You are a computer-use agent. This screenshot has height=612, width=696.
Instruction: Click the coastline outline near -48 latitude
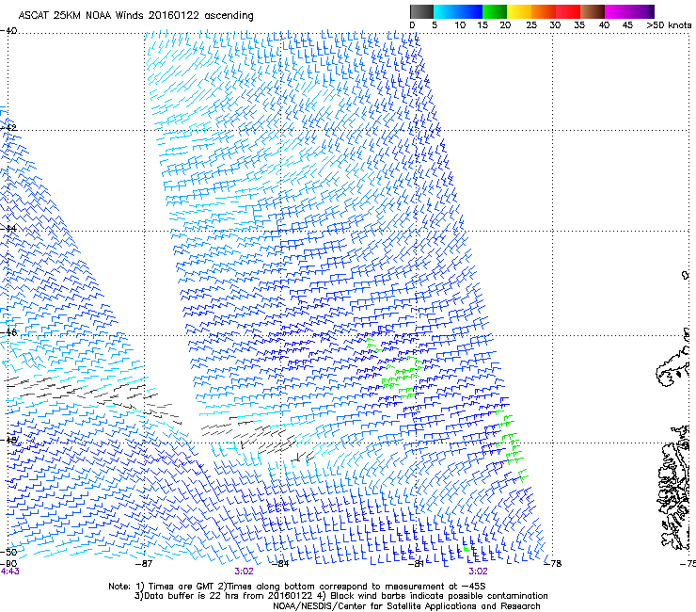[674, 487]
